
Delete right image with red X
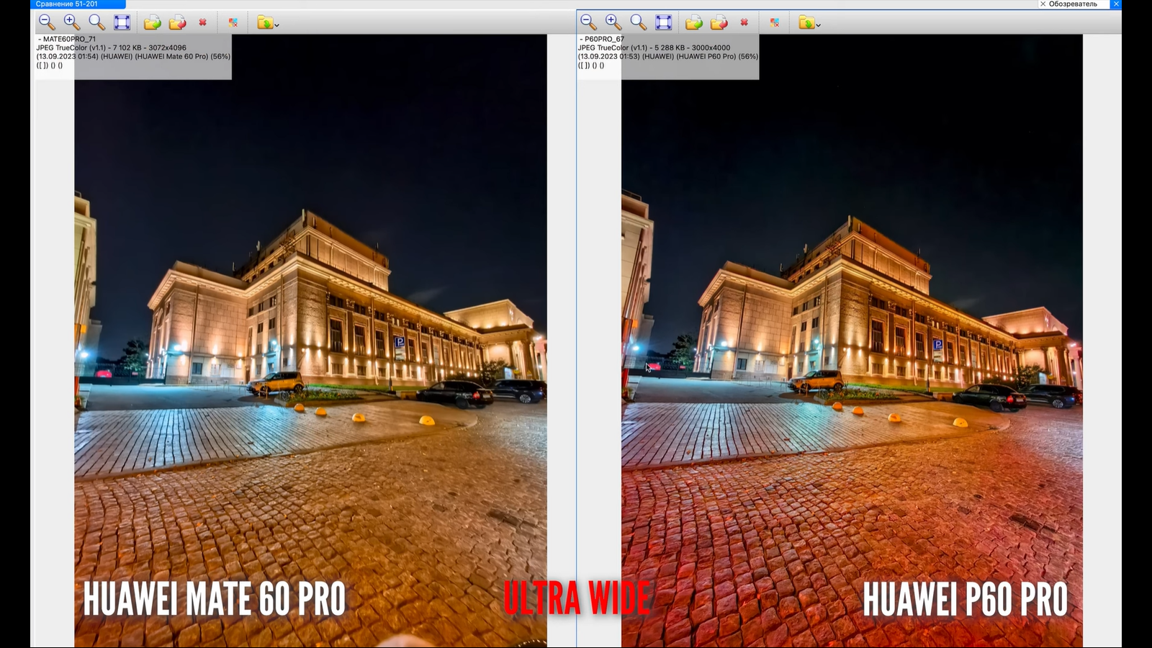coord(744,22)
